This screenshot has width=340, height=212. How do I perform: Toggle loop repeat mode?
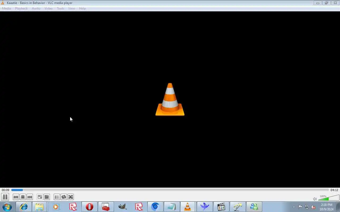click(x=63, y=197)
